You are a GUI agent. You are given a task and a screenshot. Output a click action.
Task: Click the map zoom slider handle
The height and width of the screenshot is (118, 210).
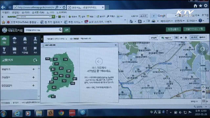pyautogui.click(x=203, y=66)
